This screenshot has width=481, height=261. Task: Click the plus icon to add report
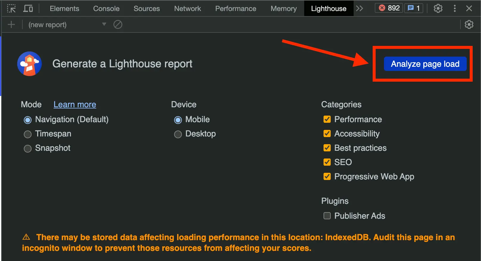point(11,24)
